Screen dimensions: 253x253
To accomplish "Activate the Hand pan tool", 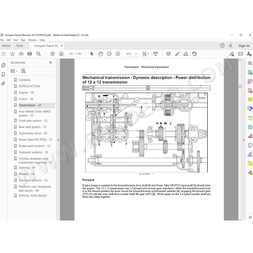I will (100, 54).
